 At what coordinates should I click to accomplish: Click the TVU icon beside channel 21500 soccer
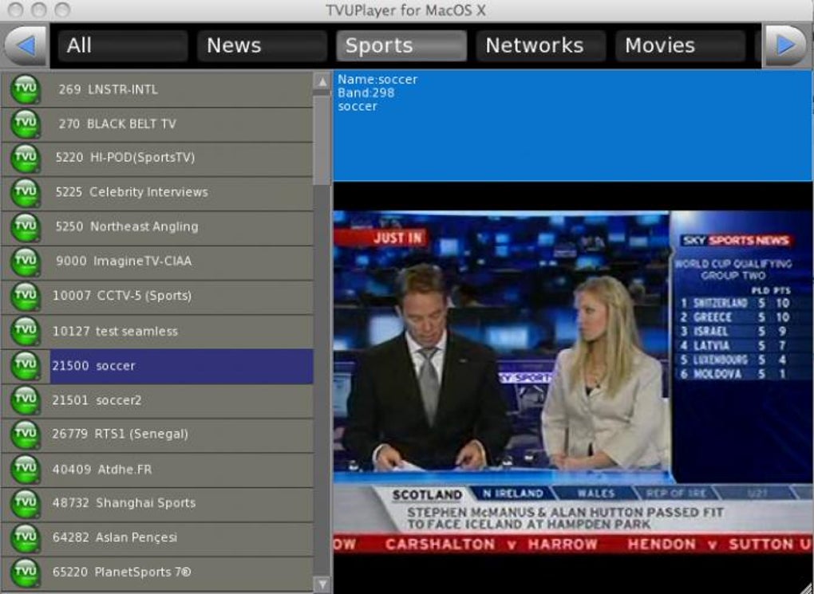[x=26, y=366]
